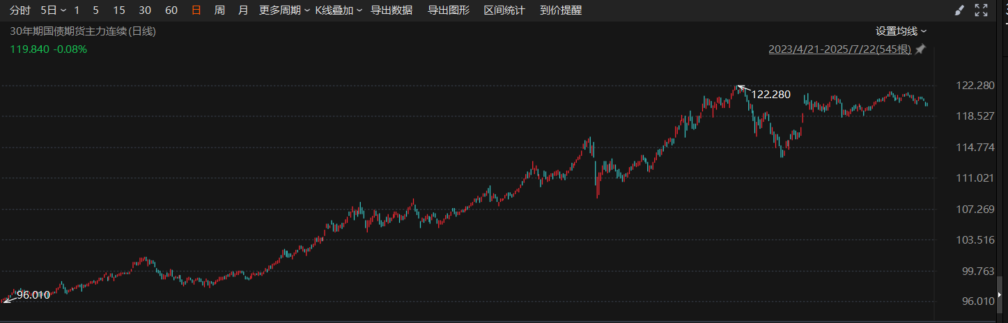Open 区间统计 range statistics
Viewport: 1008px width, 323px height.
(504, 10)
